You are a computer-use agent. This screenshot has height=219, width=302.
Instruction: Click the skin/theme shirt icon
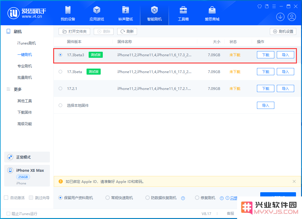pos(260,6)
